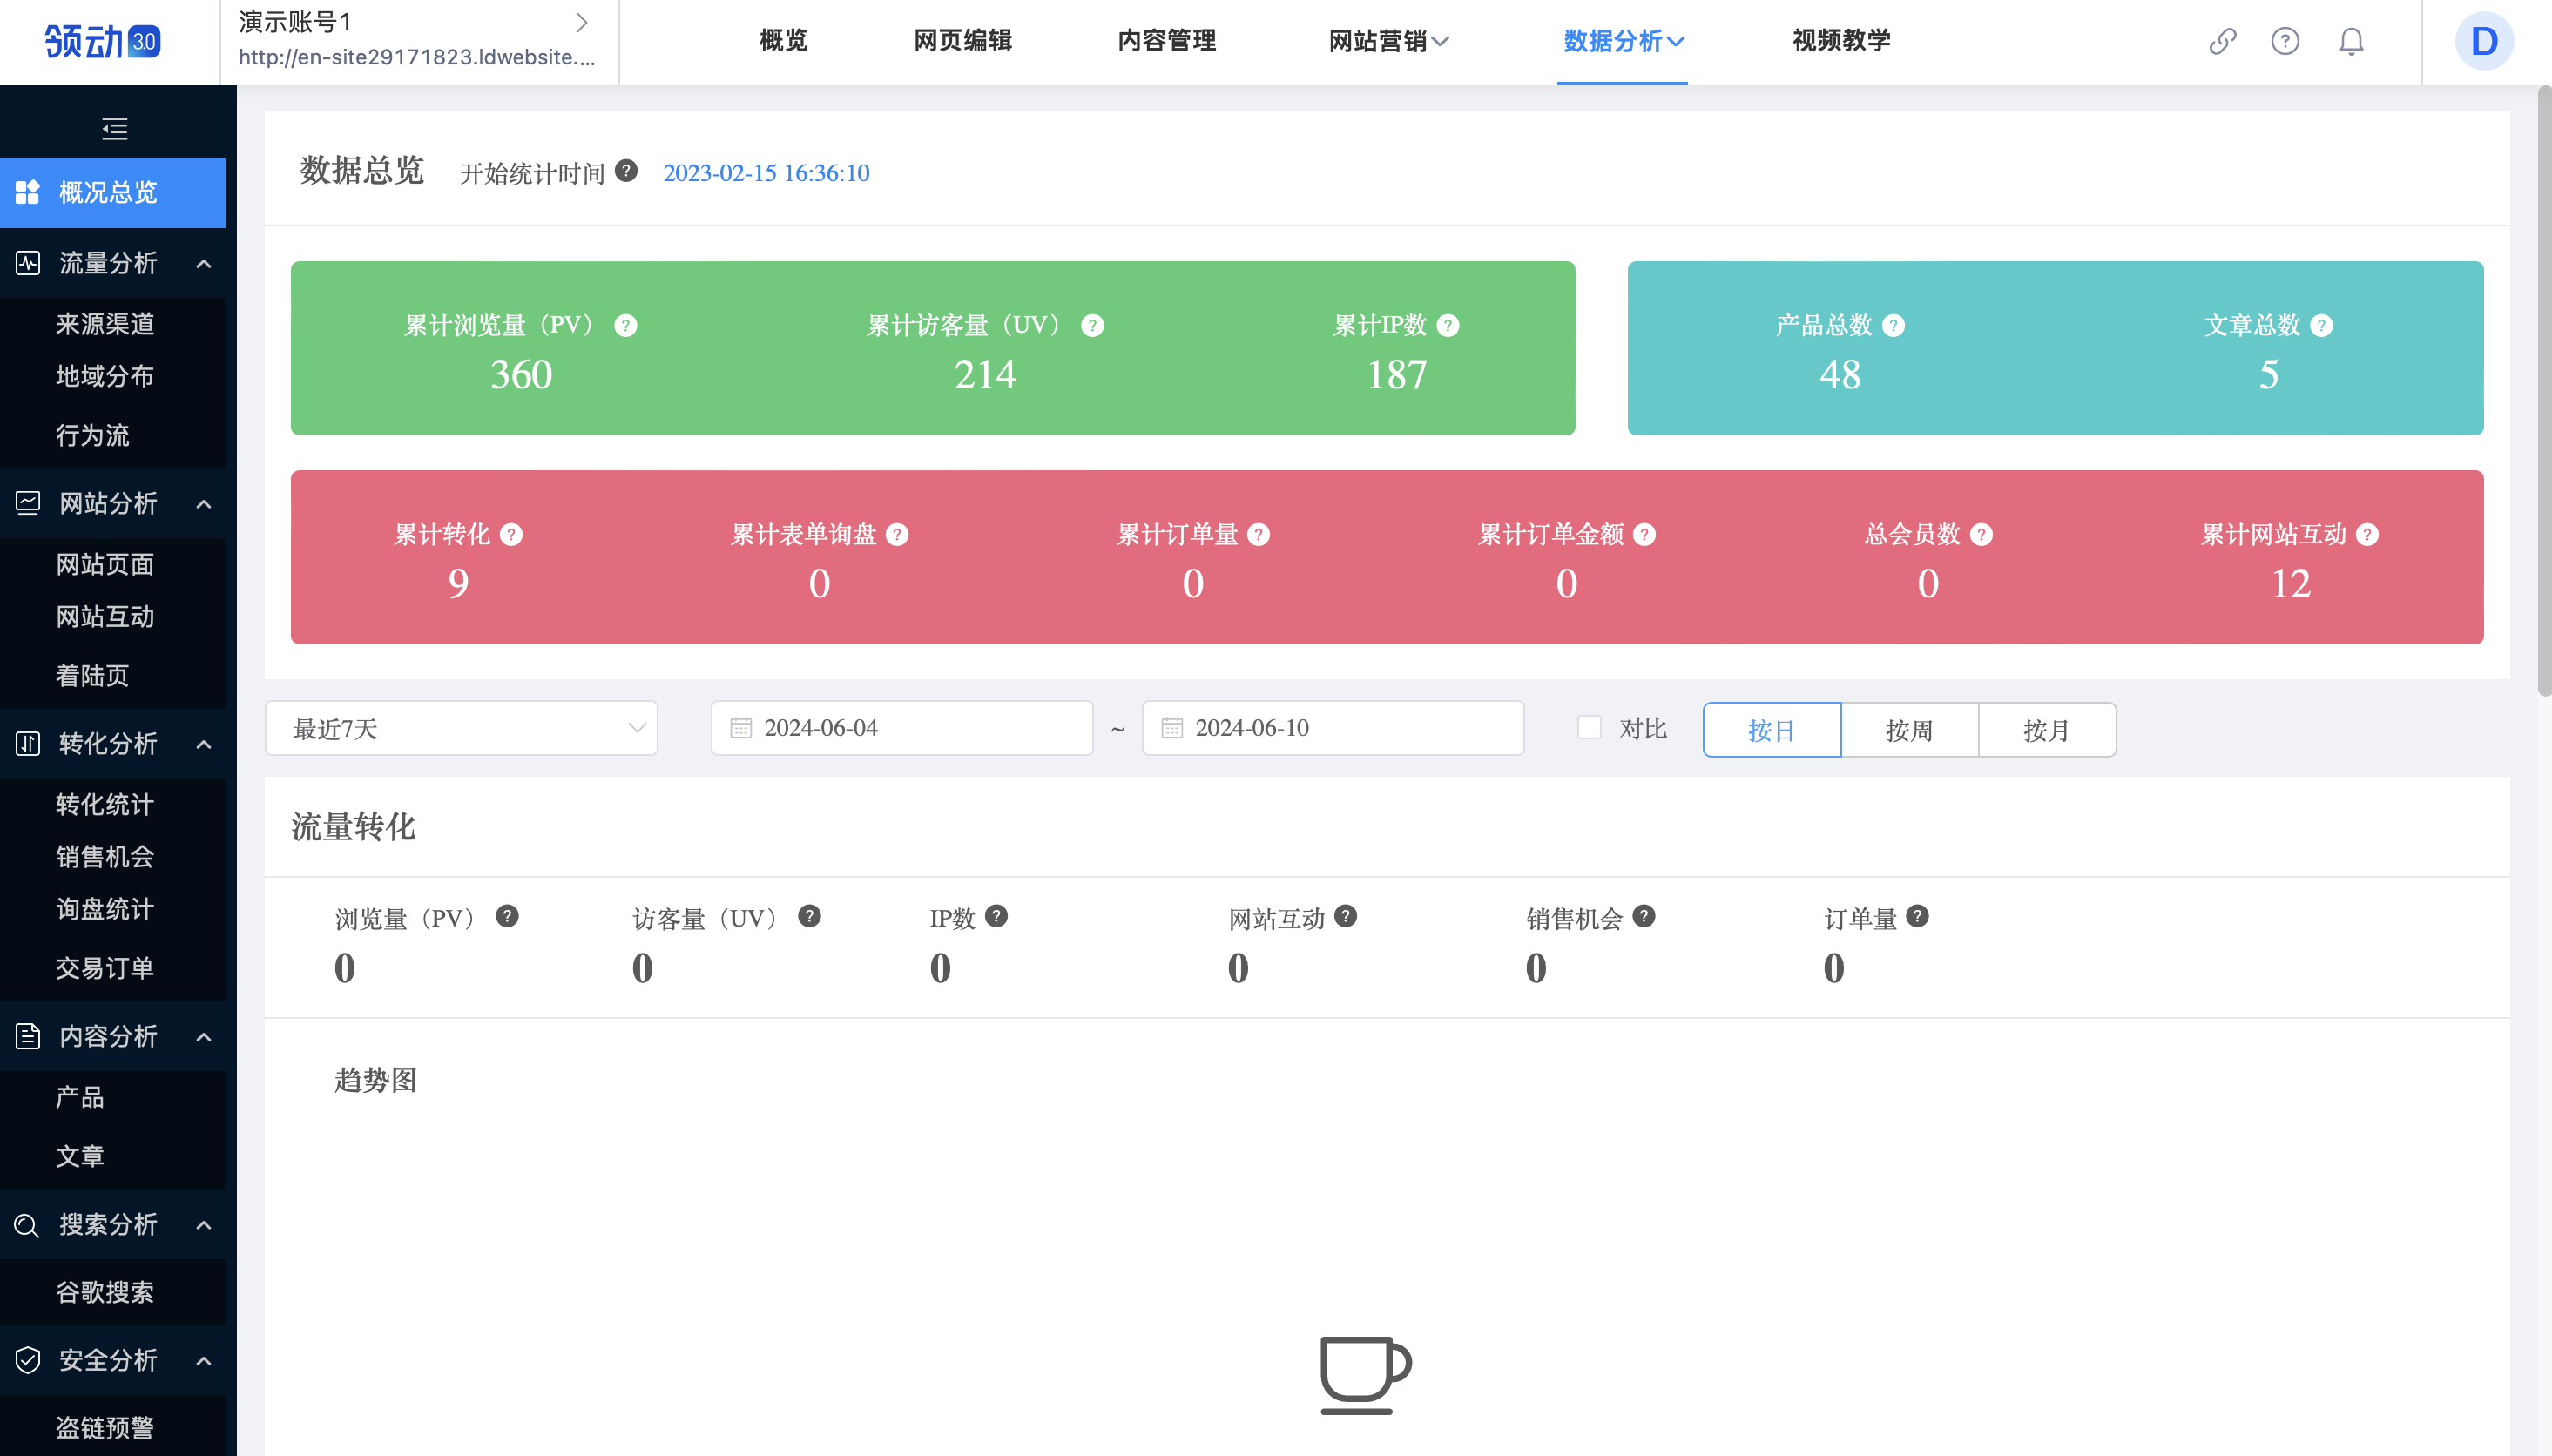This screenshot has height=1456, width=2552.
Task: Click the link icon in the top bar
Action: [x=2222, y=42]
